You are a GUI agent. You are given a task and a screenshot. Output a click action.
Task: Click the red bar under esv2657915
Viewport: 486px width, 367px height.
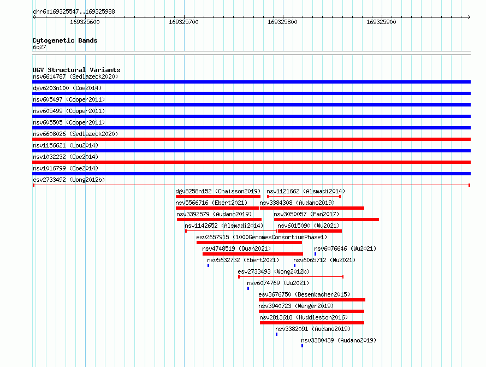click(x=249, y=242)
